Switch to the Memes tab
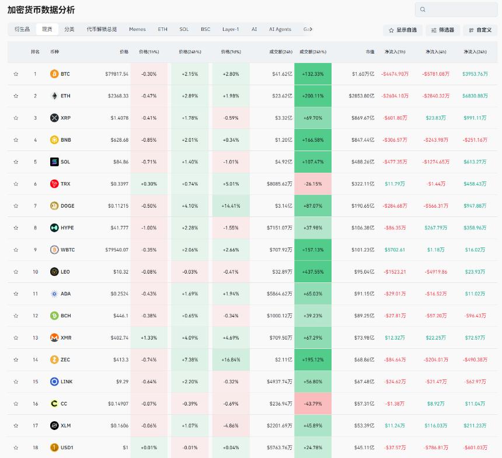 point(137,29)
